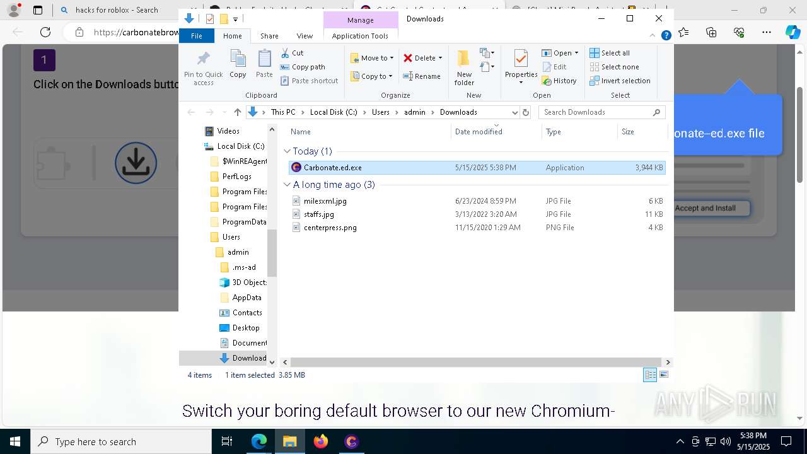The image size is (807, 454).
Task: Switch to Details view icon
Action: pyautogui.click(x=650, y=375)
